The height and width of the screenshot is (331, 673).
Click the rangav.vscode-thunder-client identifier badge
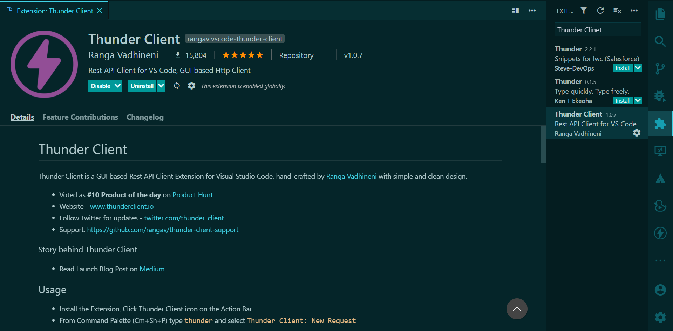click(x=235, y=39)
